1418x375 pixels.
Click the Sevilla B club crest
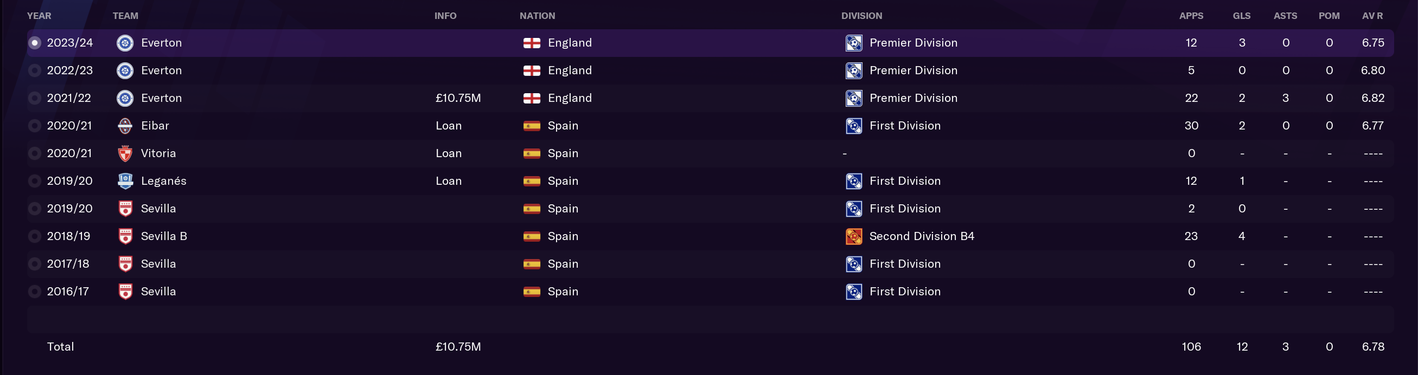125,236
